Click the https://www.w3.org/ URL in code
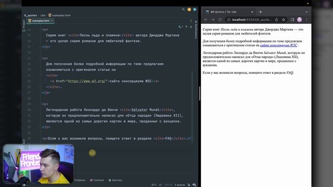Image resolution: width=333 pixels, height=187 pixels. tap(87, 81)
